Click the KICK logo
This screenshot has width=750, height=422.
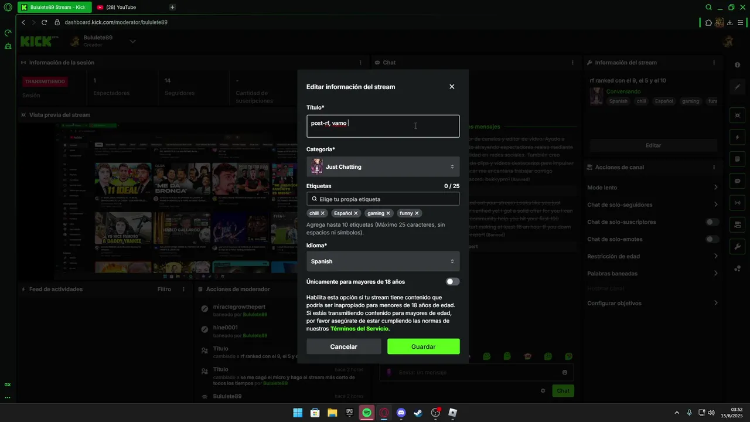pos(40,41)
